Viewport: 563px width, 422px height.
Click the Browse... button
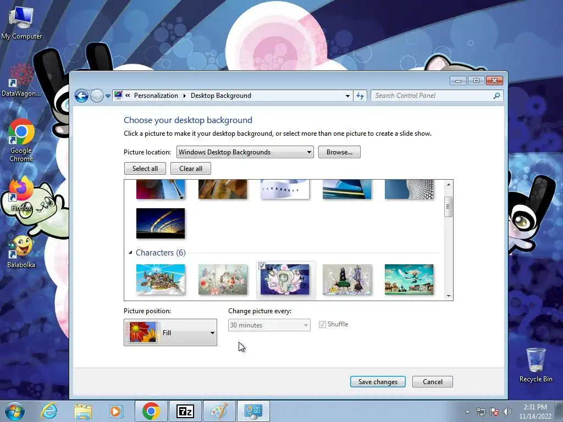coord(339,152)
